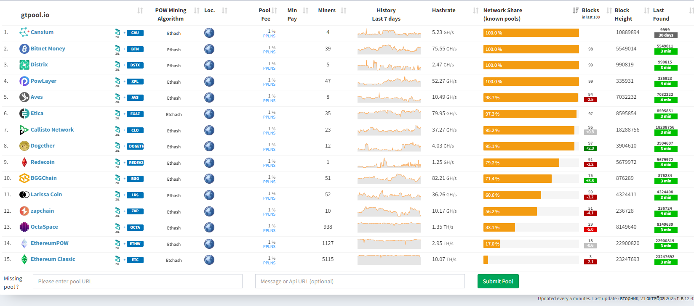694x306 pixels.
Task: Sort by Network Share column arrows
Action: 575,11
